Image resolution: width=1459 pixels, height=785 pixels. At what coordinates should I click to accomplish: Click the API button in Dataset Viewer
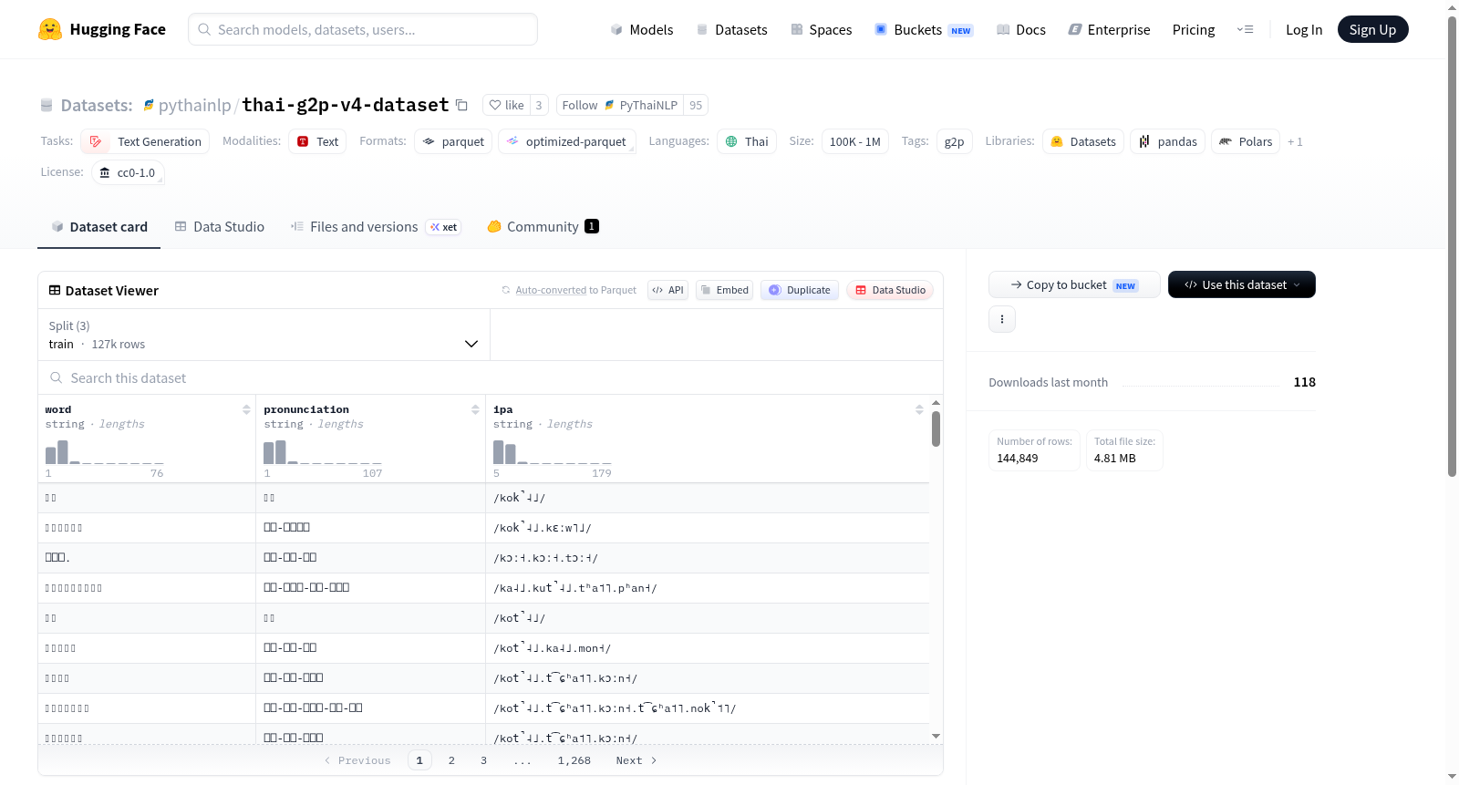click(667, 290)
